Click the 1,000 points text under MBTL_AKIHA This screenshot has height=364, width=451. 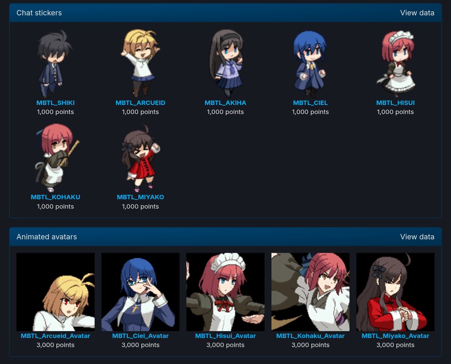(225, 112)
